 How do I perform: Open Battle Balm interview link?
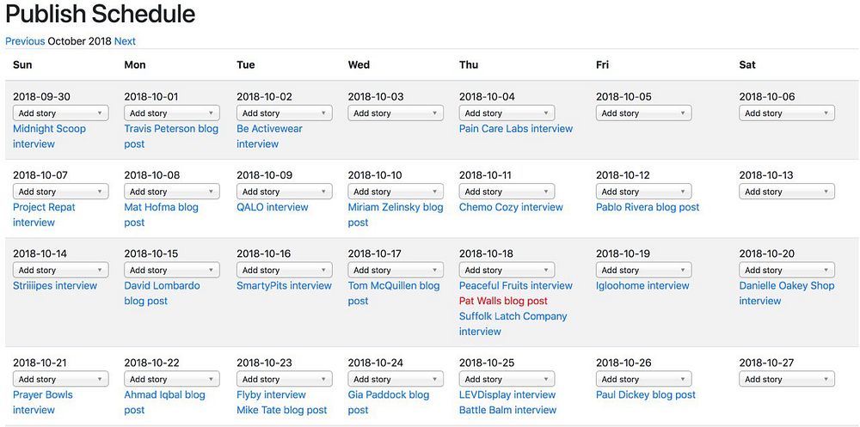click(508, 410)
